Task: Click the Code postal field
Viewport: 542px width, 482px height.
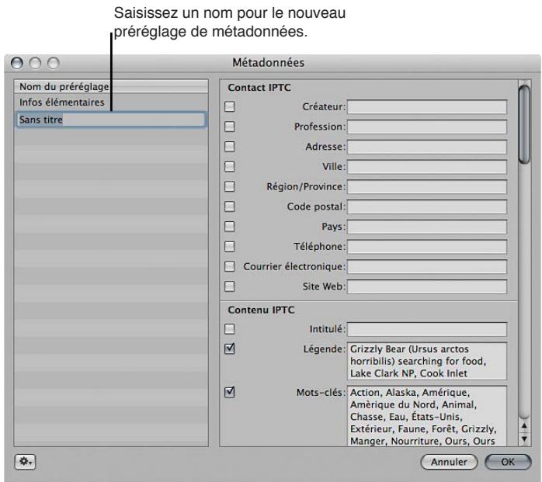Action: (x=427, y=207)
